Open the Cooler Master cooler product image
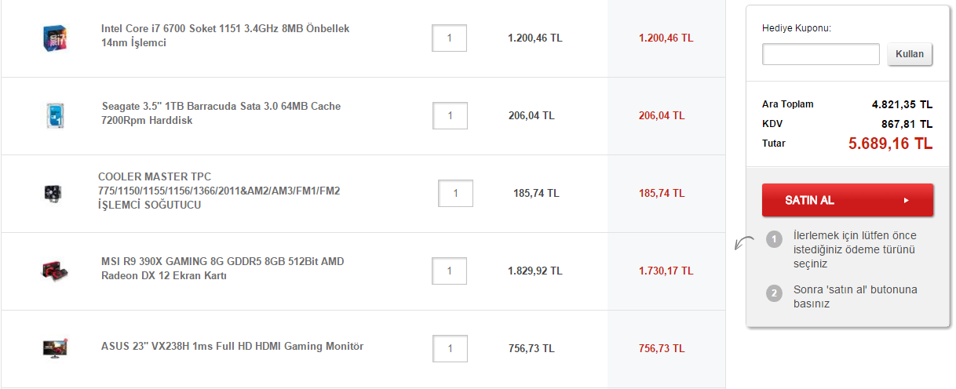Viewport: 956px width, 389px height. coord(53,193)
